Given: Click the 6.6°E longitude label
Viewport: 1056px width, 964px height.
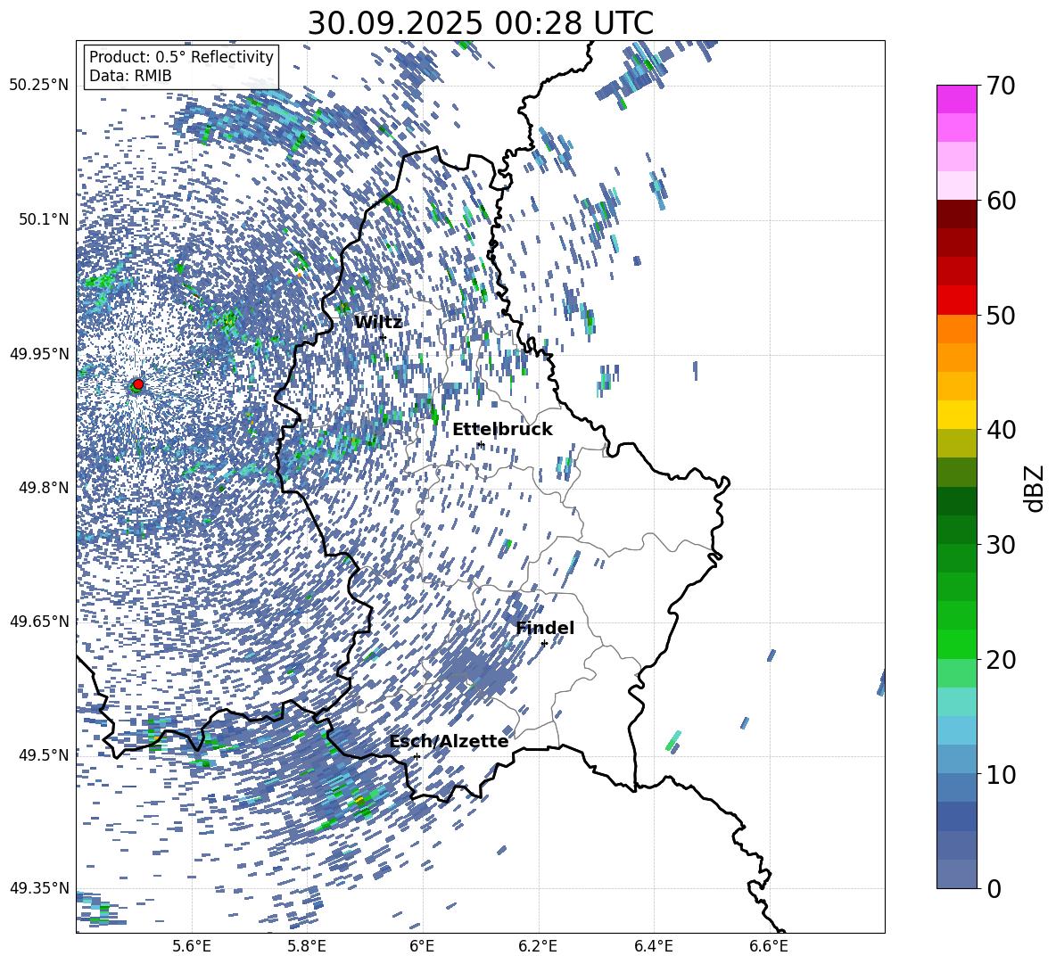Looking at the screenshot, I should (769, 947).
